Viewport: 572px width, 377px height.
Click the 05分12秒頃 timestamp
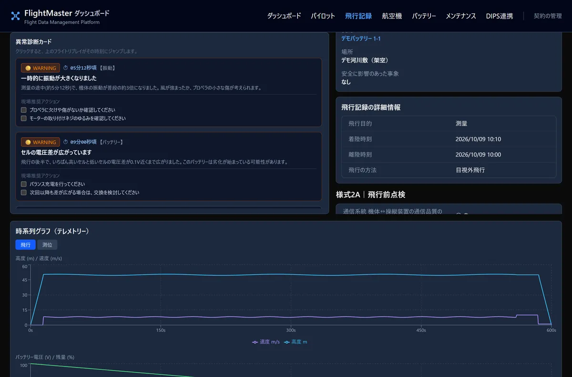(x=83, y=68)
